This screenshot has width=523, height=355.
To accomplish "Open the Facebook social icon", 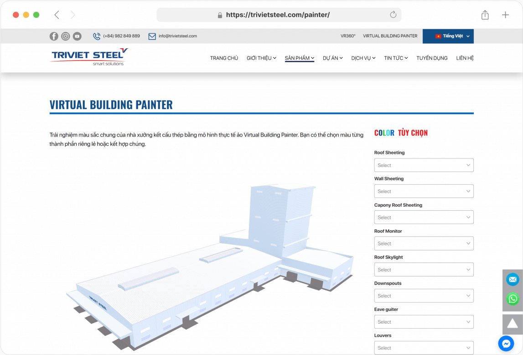I will (54, 36).
